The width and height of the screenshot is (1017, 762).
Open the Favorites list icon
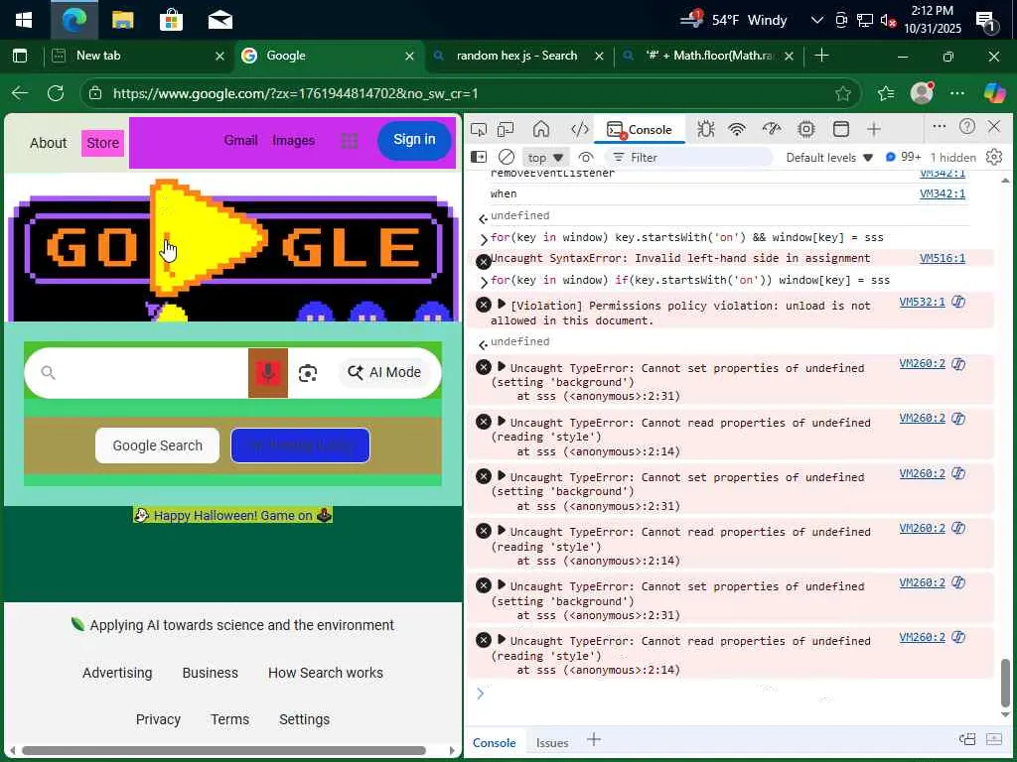pyautogui.click(x=885, y=93)
